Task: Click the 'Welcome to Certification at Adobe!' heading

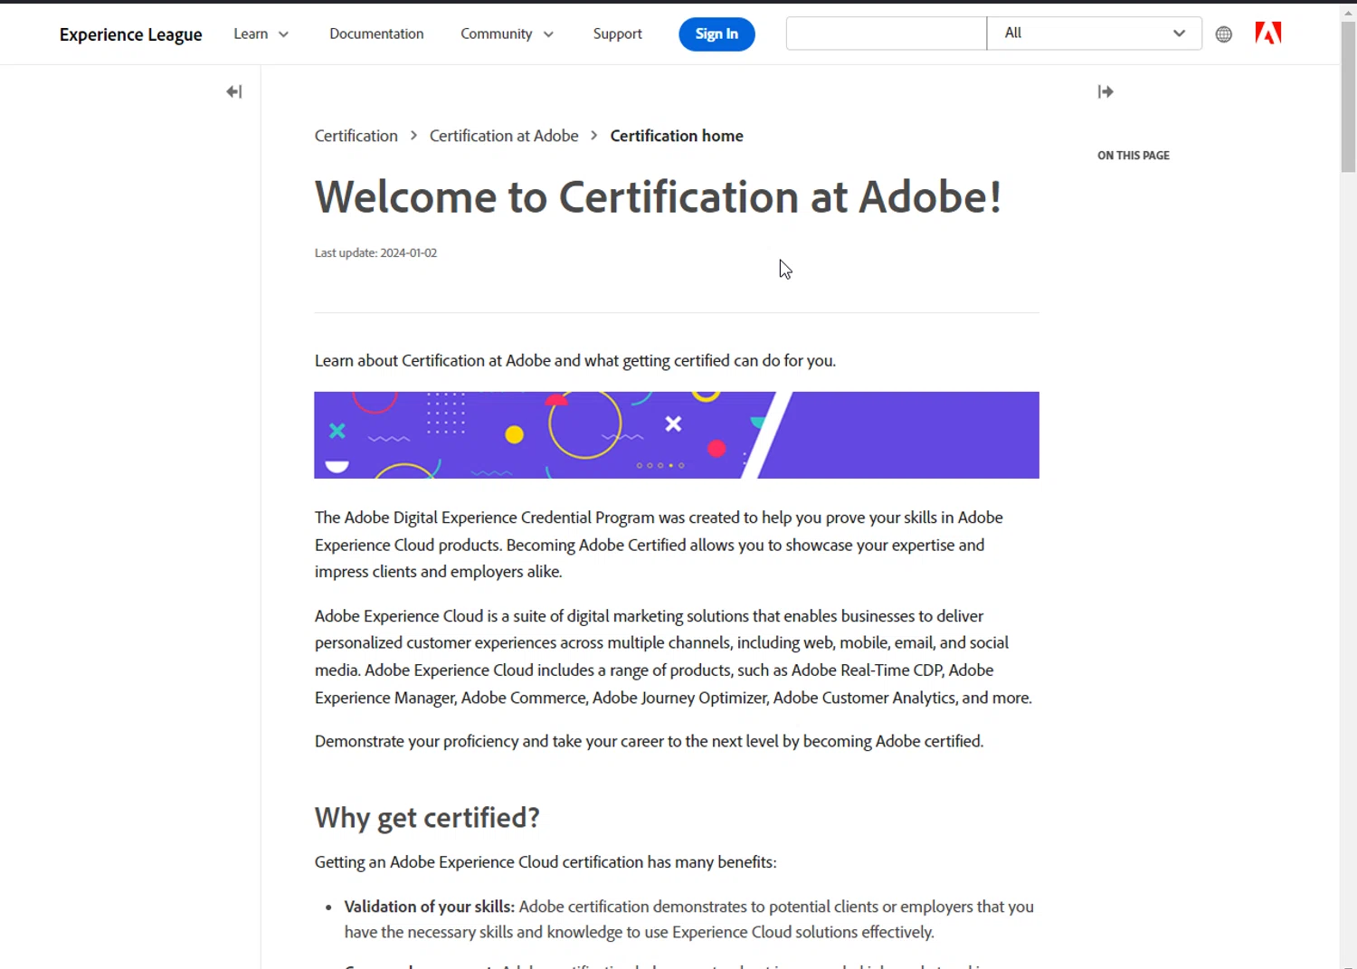Action: (658, 197)
